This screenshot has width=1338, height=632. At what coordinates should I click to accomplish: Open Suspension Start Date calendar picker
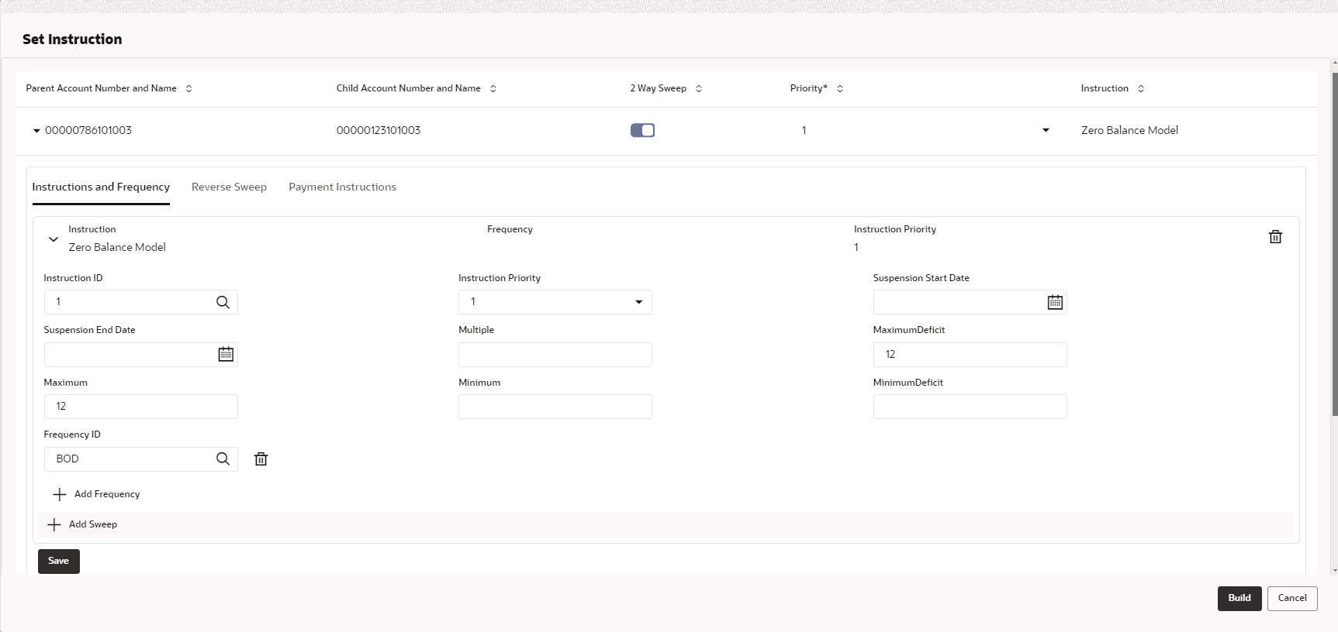tap(1055, 302)
